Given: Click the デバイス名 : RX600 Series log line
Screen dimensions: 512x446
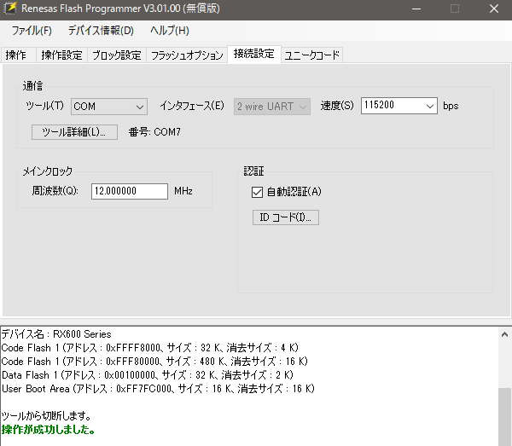Looking at the screenshot, I should pyautogui.click(x=56, y=334).
